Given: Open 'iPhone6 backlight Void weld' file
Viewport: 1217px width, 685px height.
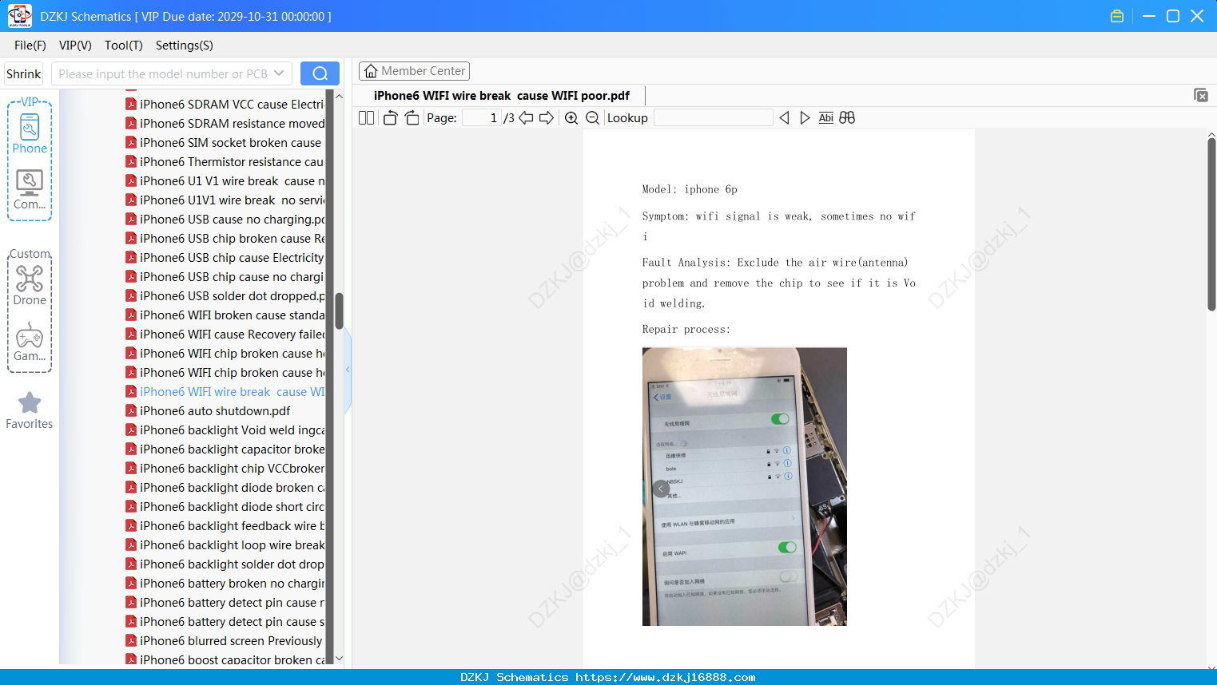Looking at the screenshot, I should tap(233, 430).
